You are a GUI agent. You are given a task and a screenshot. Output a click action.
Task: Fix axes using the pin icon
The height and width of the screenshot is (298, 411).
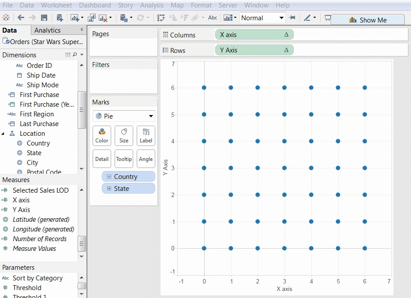click(x=292, y=18)
